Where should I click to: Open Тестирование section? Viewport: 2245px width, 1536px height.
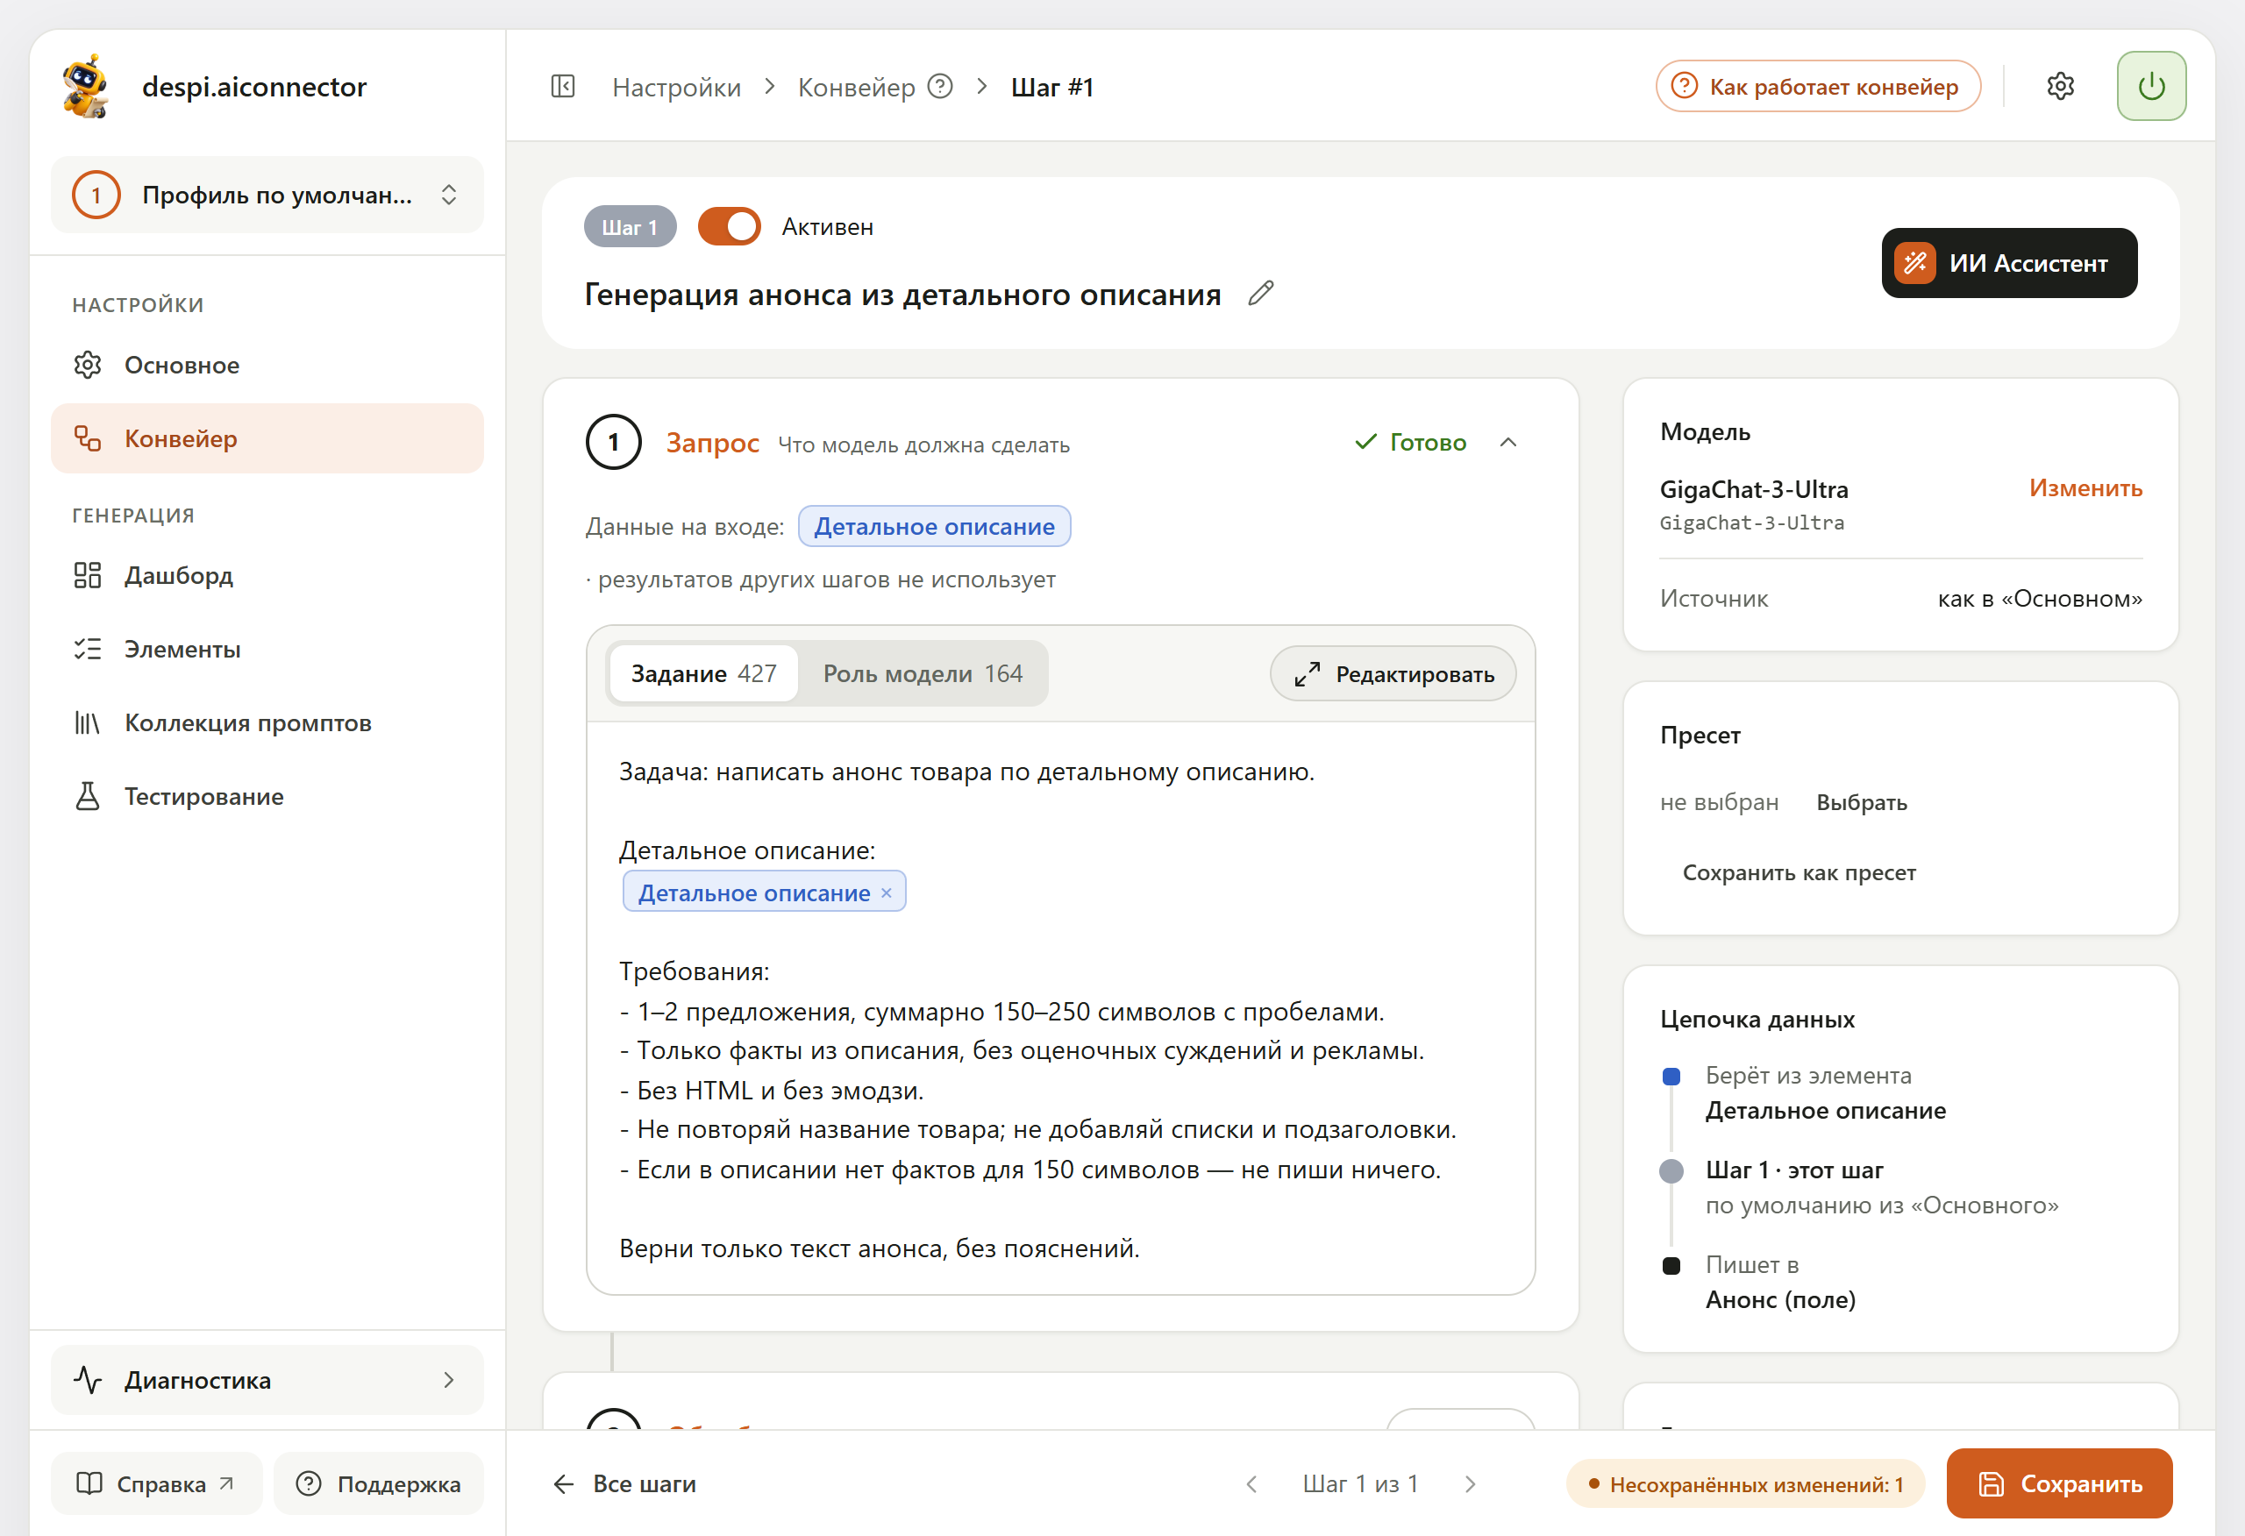(267, 796)
